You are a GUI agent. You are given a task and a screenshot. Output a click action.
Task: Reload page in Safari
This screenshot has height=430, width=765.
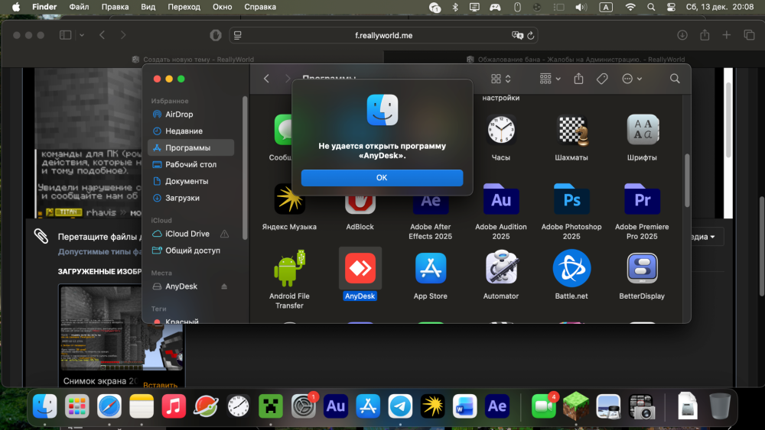pyautogui.click(x=531, y=35)
